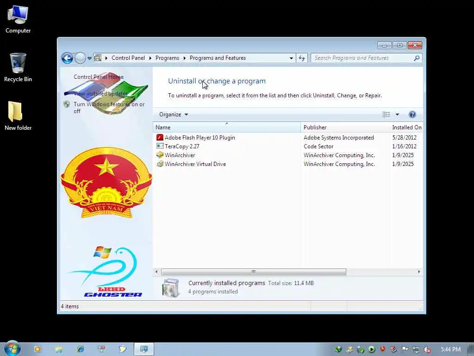474x356 pixels.
Task: Click the active Control Panel taskbar button
Action: [144, 350]
